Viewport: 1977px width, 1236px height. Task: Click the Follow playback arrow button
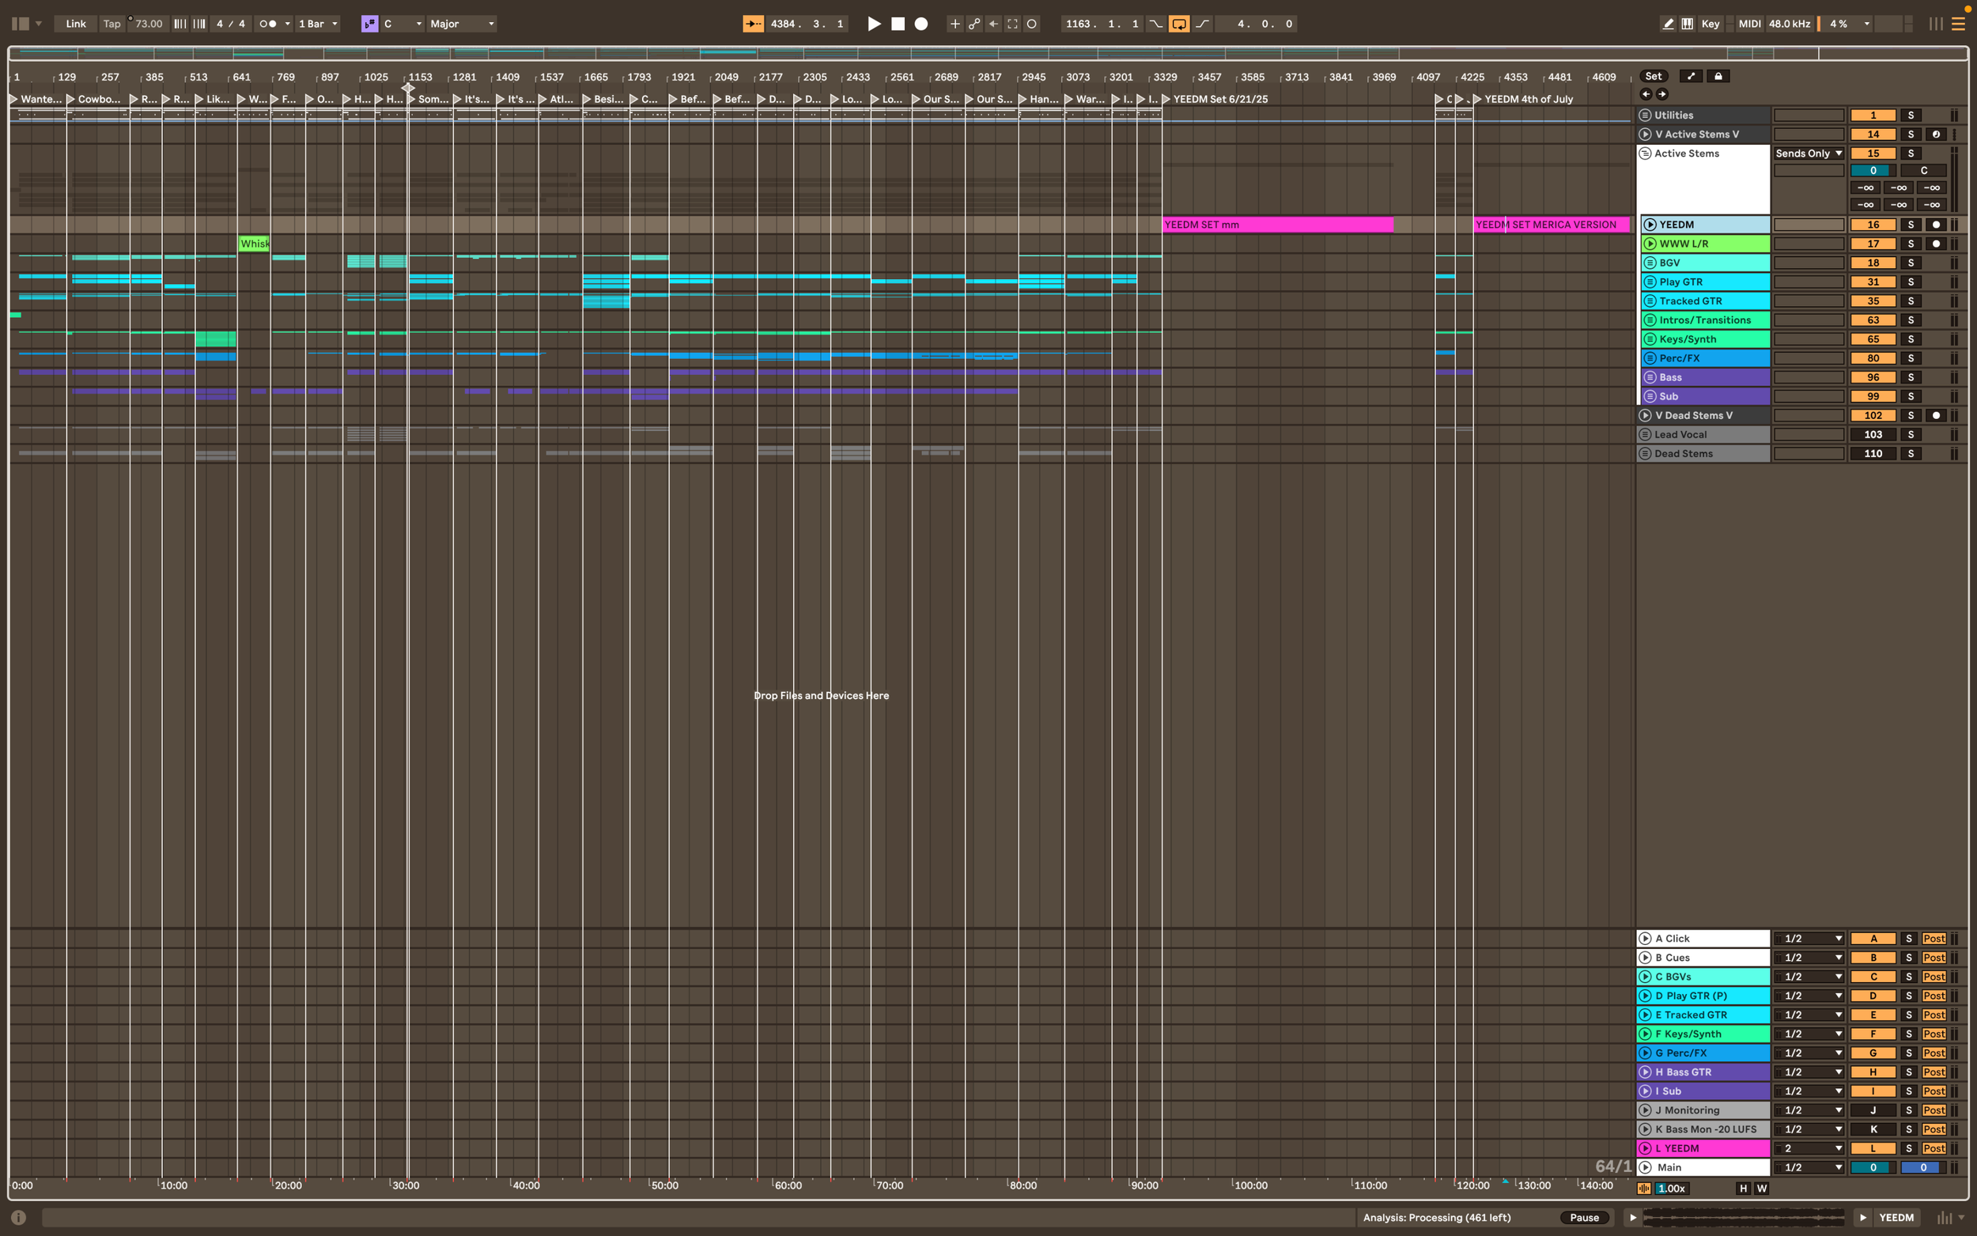(753, 24)
